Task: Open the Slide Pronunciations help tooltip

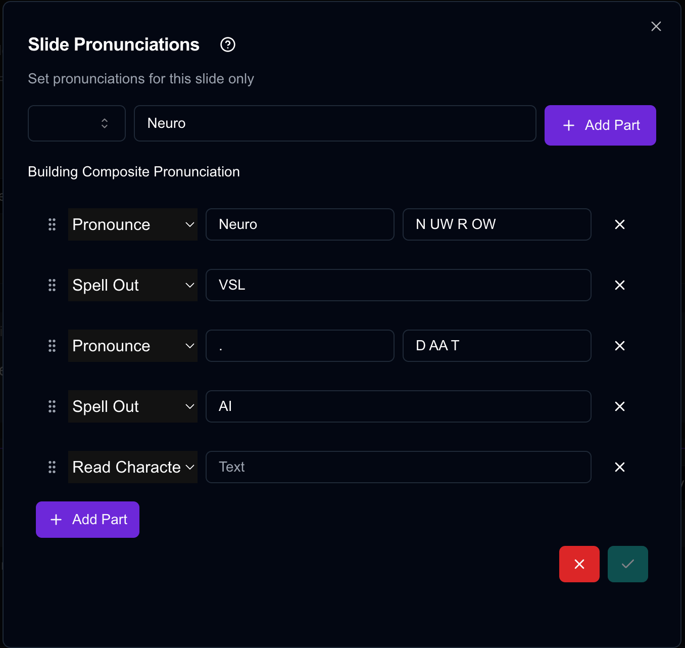Action: (227, 44)
